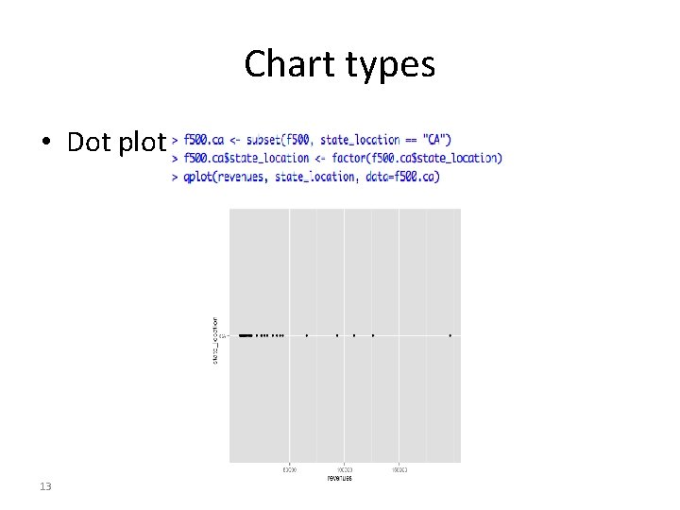The width and height of the screenshot is (680, 510).
Task: Click the dense cluster of low-revenue dots
Action: (246, 335)
